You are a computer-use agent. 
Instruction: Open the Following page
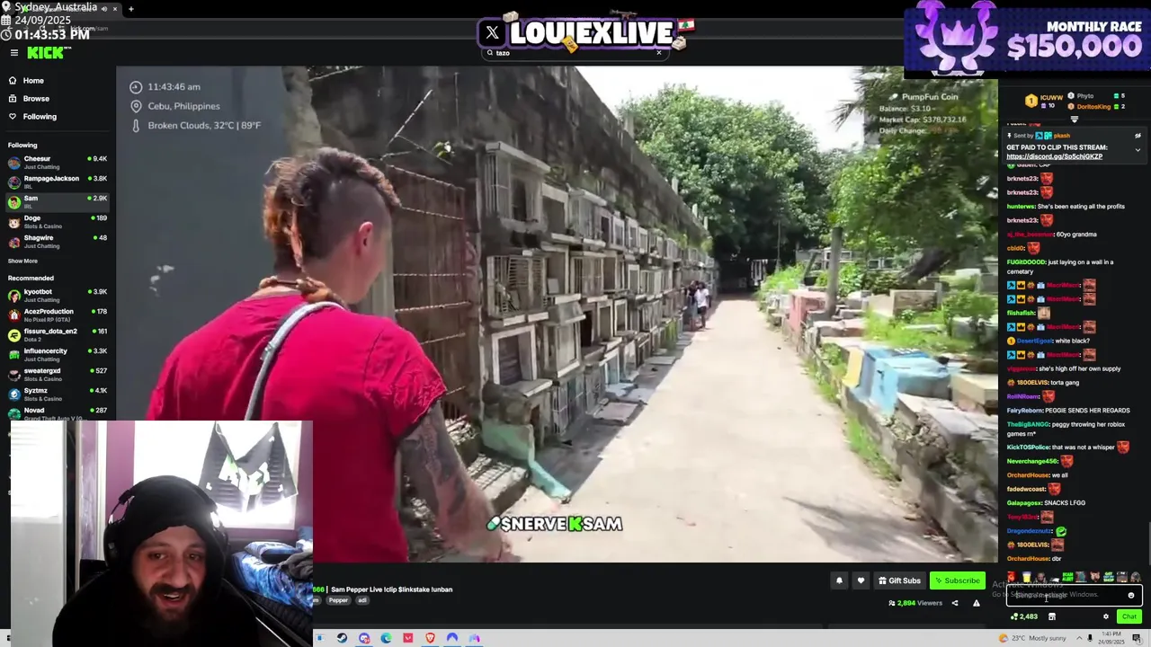pyautogui.click(x=40, y=117)
